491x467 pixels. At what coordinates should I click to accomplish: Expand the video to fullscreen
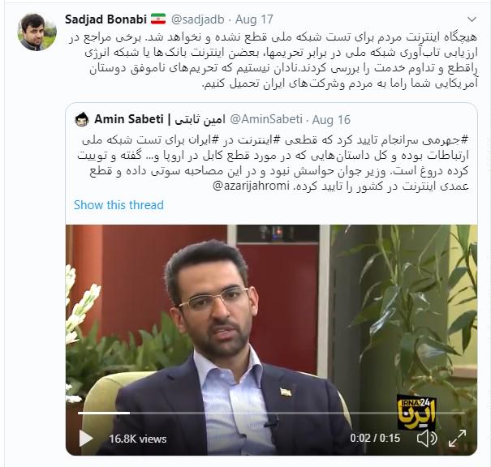457,439
